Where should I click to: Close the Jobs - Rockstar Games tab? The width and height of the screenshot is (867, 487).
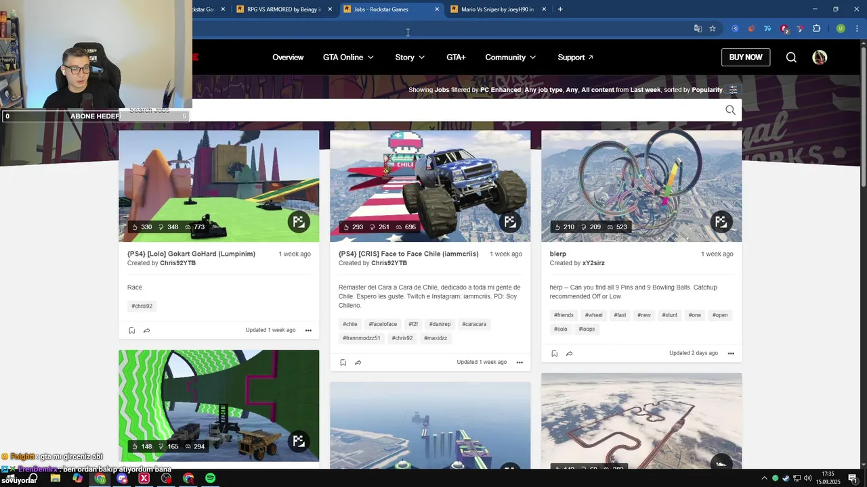click(x=437, y=9)
